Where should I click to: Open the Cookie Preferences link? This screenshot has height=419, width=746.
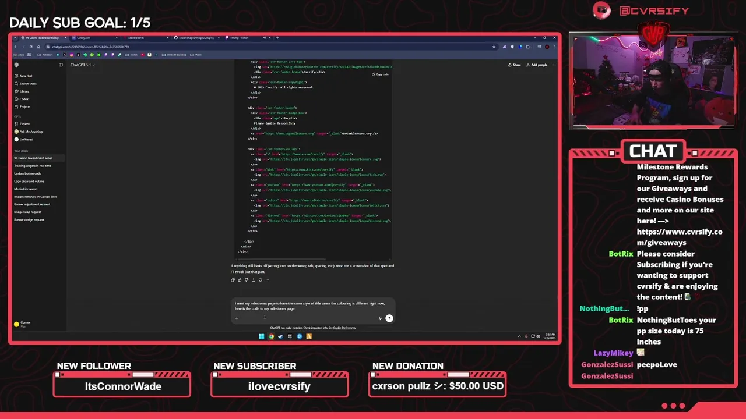pos(344,328)
